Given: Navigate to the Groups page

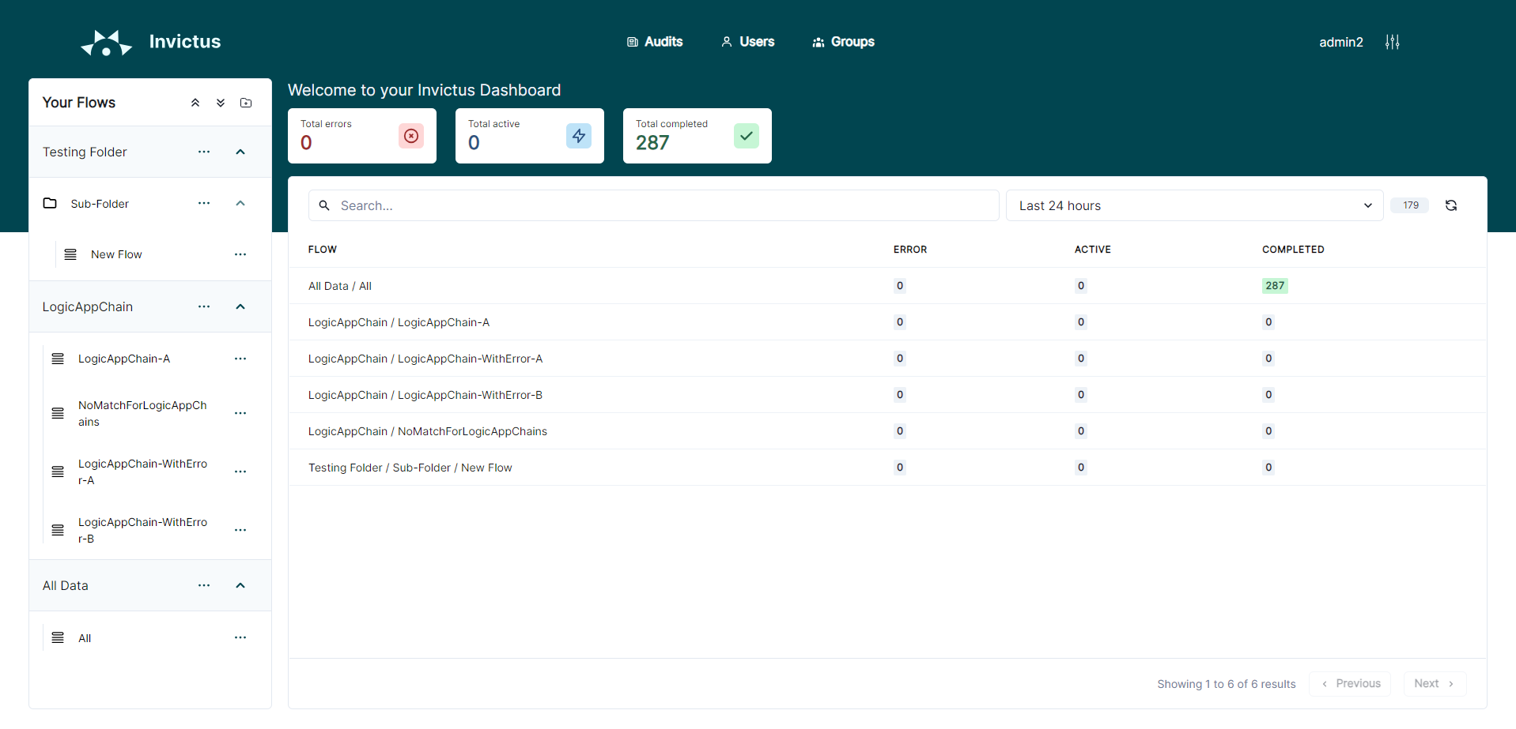Looking at the screenshot, I should click(x=843, y=42).
